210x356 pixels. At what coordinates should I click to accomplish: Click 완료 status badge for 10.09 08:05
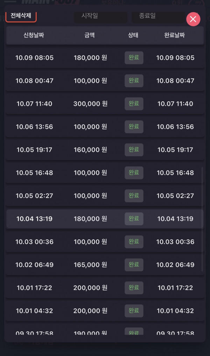134,57
